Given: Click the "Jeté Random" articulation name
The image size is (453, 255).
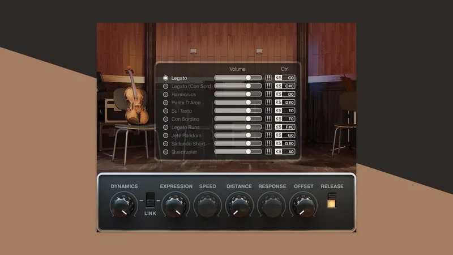Looking at the screenshot, I should [x=186, y=135].
